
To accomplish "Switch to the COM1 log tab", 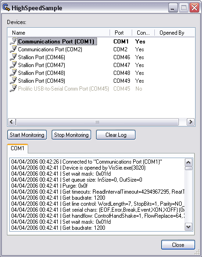I will point(18,148).
